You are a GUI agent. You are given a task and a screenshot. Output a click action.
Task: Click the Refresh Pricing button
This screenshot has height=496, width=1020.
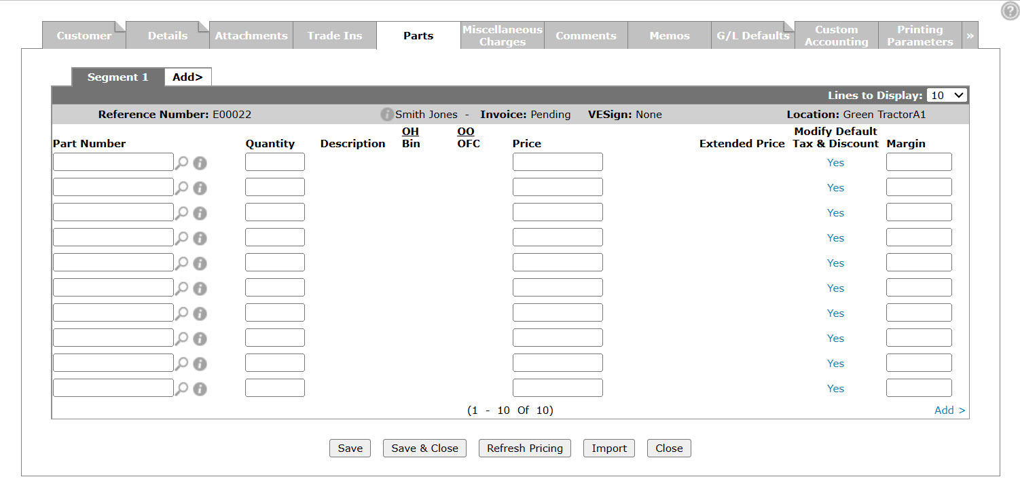[525, 448]
